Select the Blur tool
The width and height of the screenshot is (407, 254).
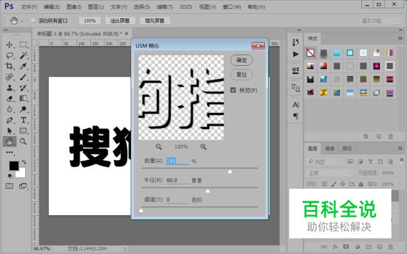click(9, 109)
